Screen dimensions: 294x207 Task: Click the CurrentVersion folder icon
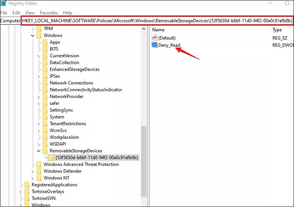[45, 56]
